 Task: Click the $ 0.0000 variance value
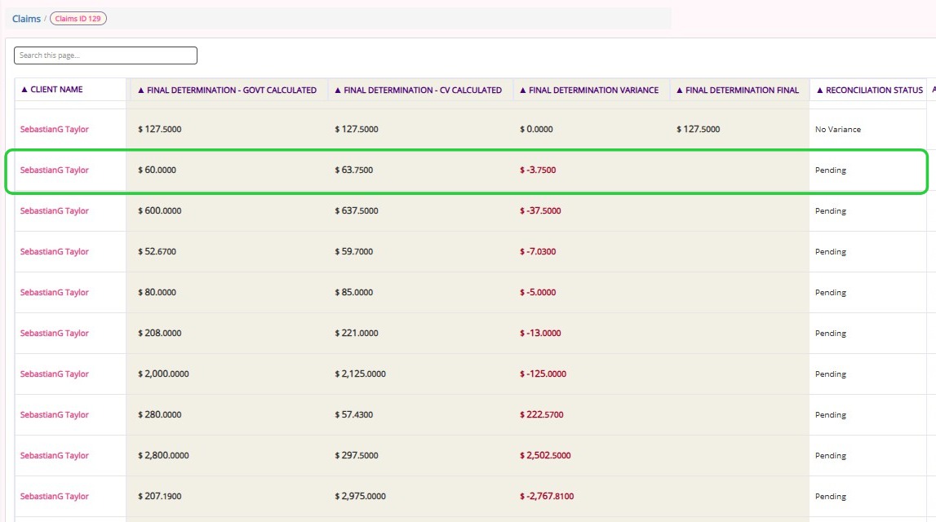[x=536, y=129]
